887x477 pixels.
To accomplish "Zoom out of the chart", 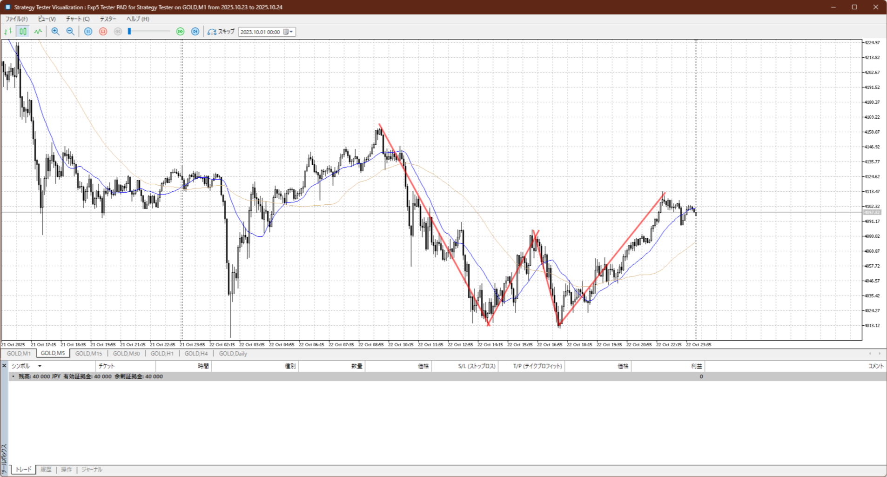I will tap(70, 32).
